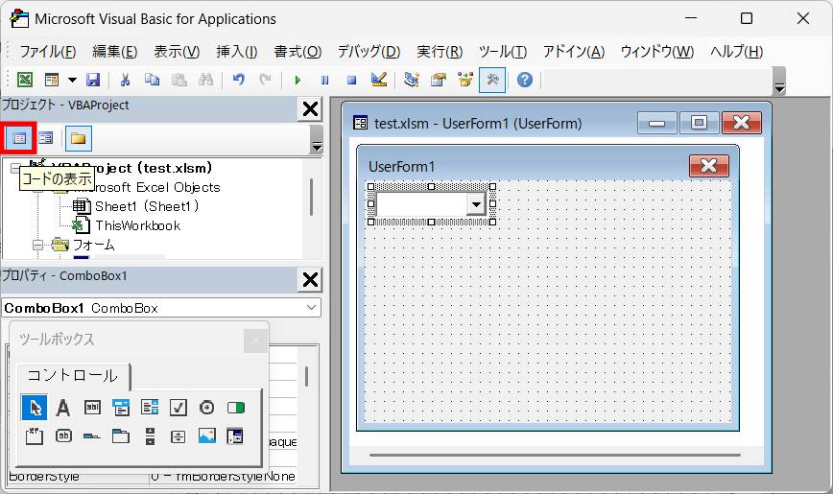This screenshot has height=494, width=833.
Task: Open the insert object dropdown arrow
Action: click(72, 81)
